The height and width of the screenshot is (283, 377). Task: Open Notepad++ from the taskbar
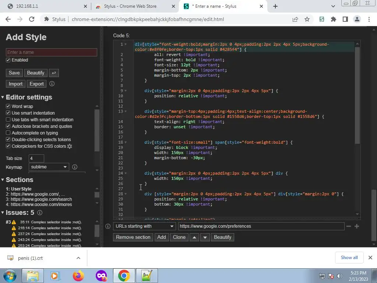pyautogui.click(x=147, y=276)
